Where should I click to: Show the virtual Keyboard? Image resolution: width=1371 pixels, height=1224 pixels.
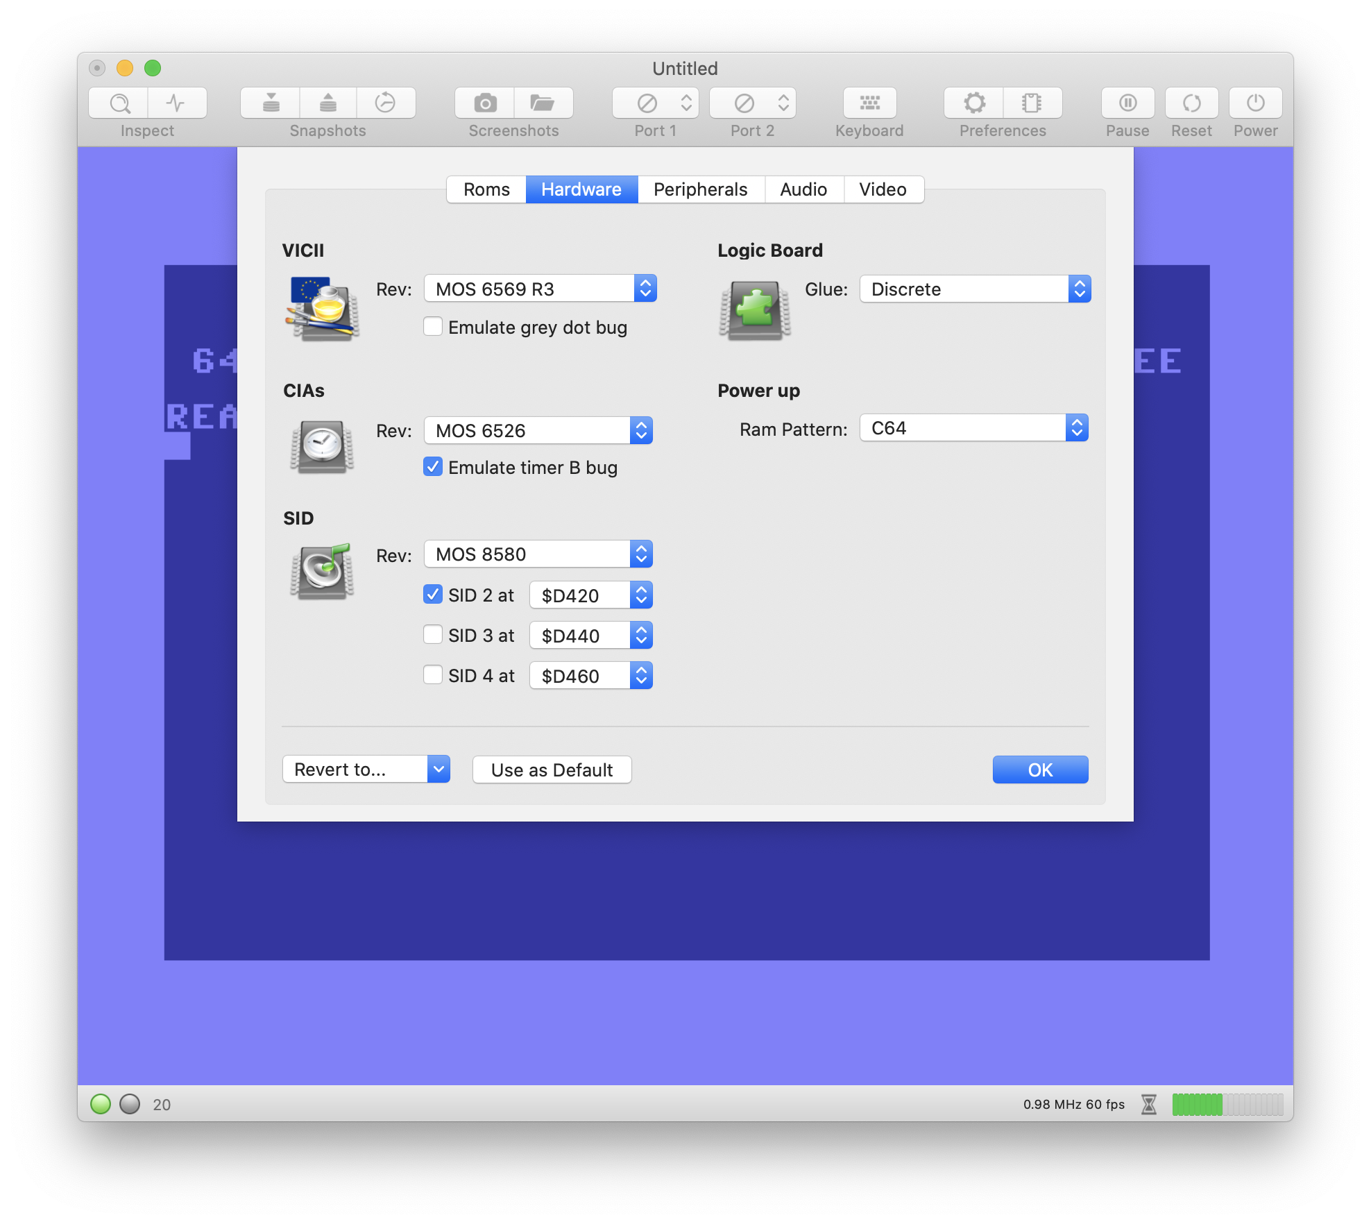click(869, 103)
